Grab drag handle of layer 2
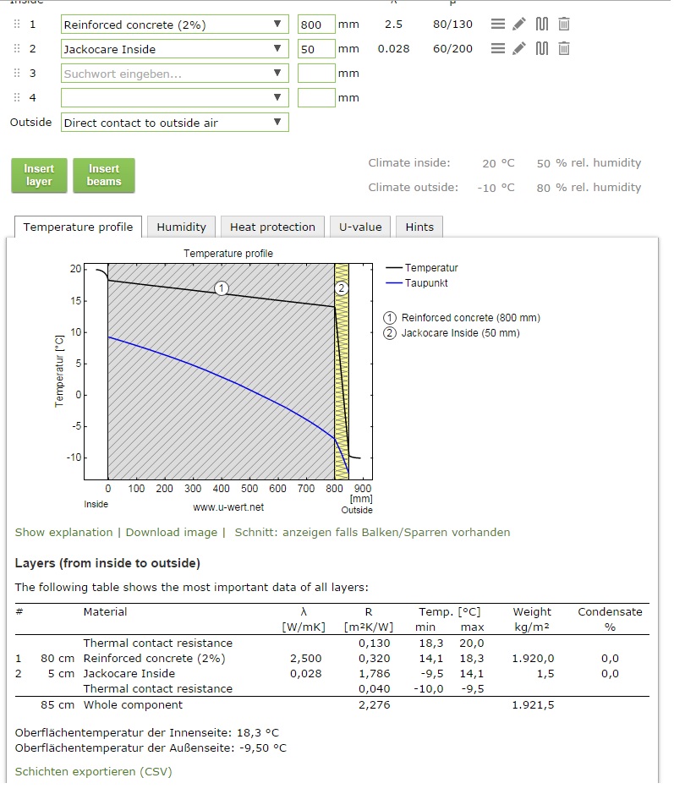 17,48
